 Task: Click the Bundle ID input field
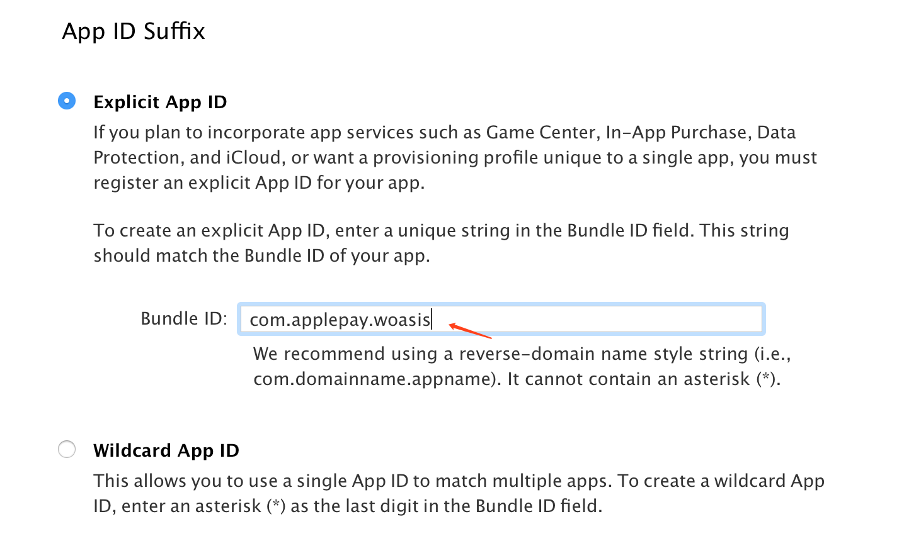[501, 319]
